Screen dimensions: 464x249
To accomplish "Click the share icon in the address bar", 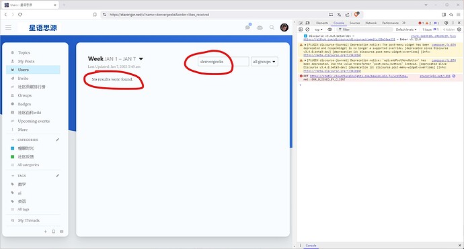I will 348,15.
